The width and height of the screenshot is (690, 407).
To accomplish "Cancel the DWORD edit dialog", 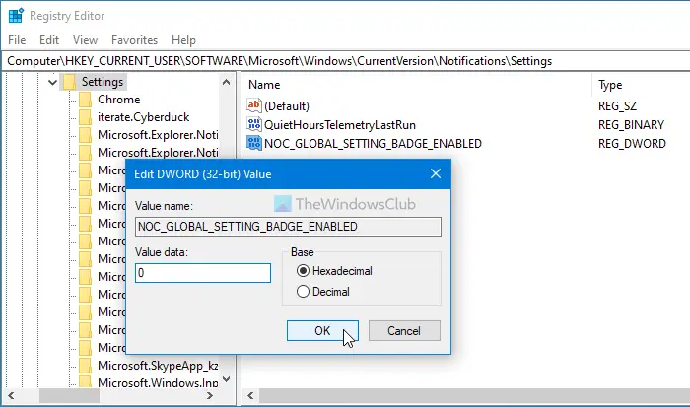I will tap(404, 330).
